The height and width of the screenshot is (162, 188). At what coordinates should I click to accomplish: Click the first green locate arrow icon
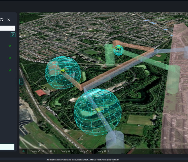click(10, 46)
